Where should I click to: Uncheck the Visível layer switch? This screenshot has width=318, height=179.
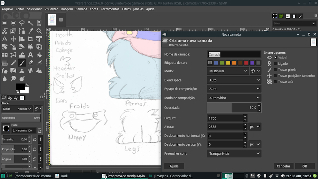[x=275, y=57]
